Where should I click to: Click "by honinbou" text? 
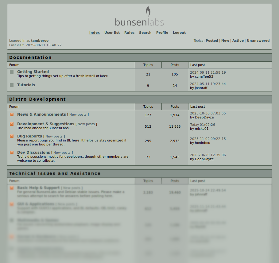point(200,143)
